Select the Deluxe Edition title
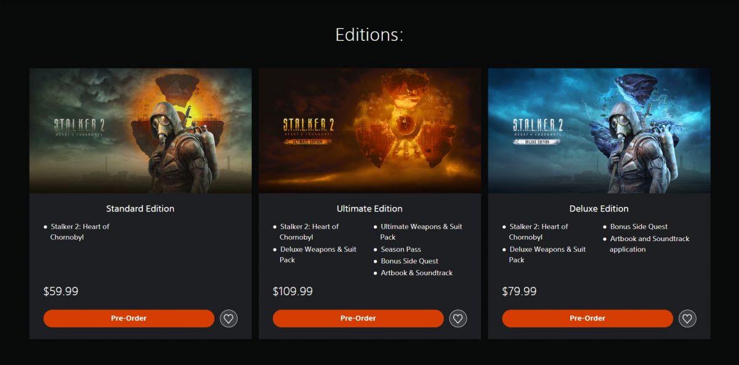The width and height of the screenshot is (739, 365). [599, 208]
